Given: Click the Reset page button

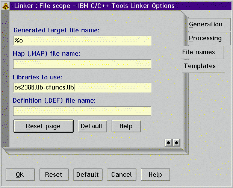Looking at the screenshot, I should coord(44,126).
